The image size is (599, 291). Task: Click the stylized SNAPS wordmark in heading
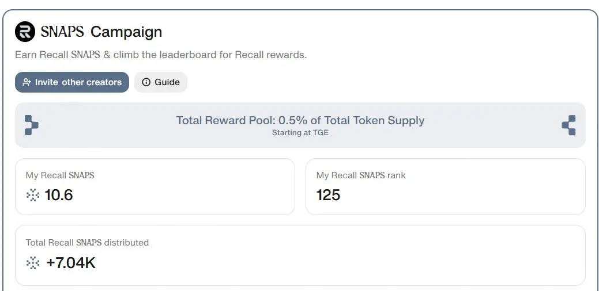[62, 32]
